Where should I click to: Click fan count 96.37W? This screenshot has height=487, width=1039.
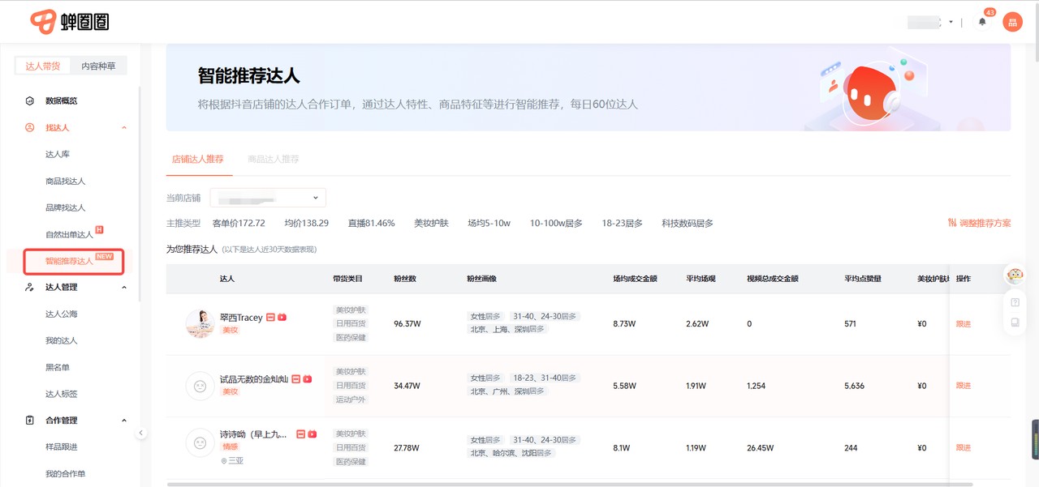407,324
